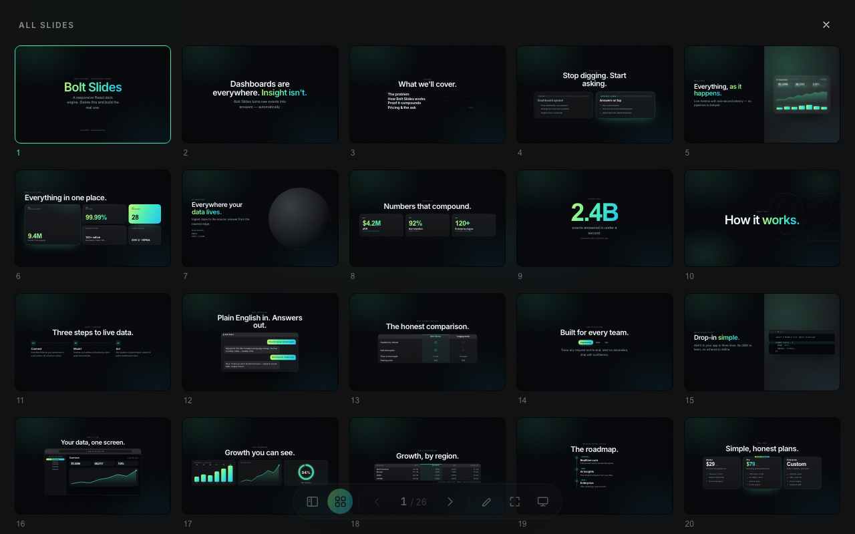
Task: Go to next slide arrow
Action: 450,501
